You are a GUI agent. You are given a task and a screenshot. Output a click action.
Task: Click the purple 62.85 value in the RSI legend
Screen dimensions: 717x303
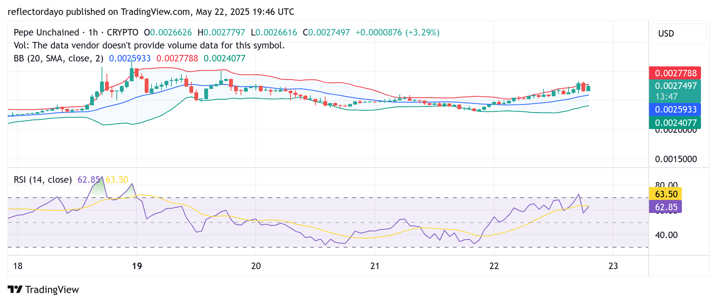[x=89, y=180]
